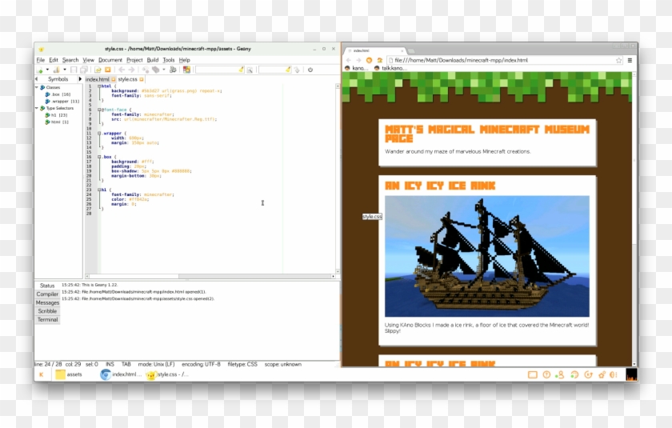Click the find magnifier icon in Geany
Screen dimensions: 672x428
click(x=250, y=70)
